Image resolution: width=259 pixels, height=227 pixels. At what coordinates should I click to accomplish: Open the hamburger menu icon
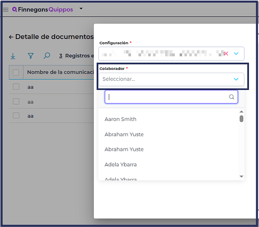click(6, 10)
